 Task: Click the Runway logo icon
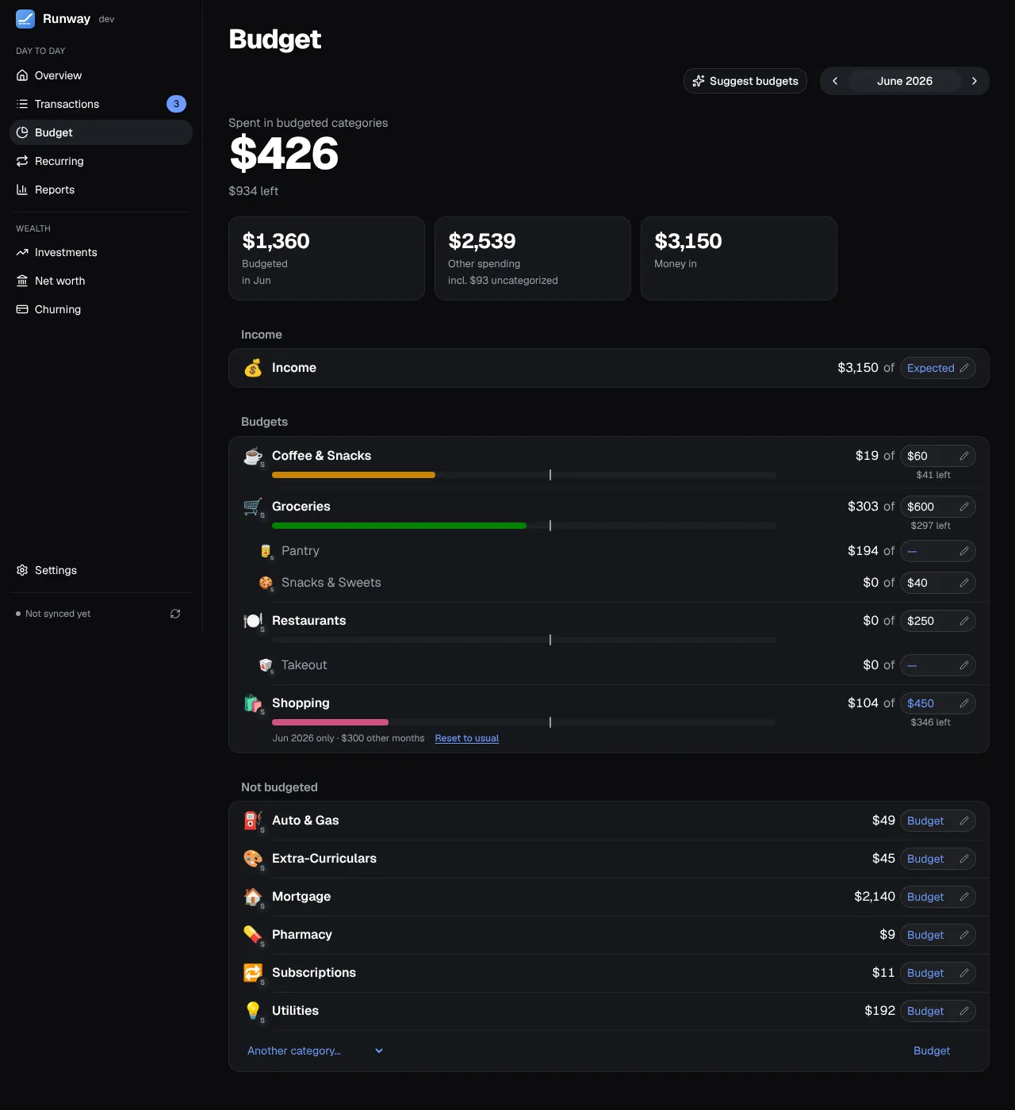(x=25, y=19)
